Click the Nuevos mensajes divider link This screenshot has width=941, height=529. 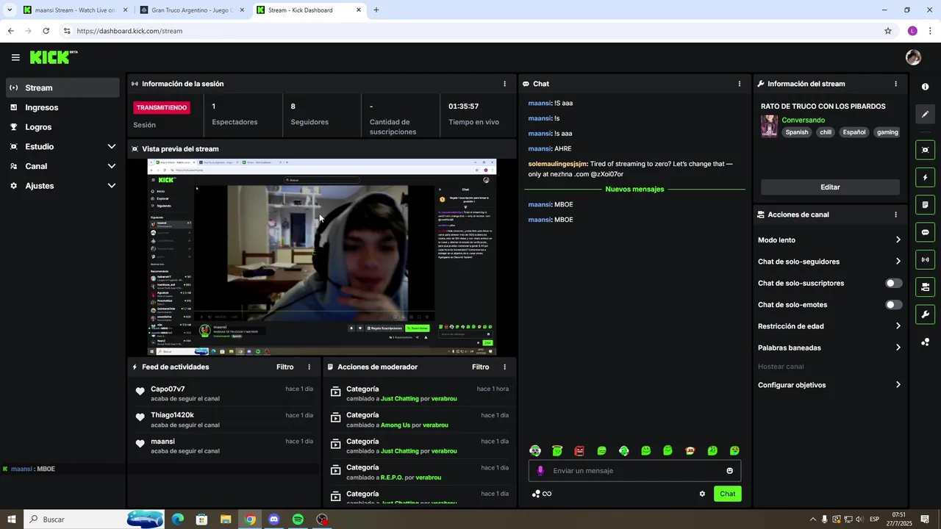634,190
